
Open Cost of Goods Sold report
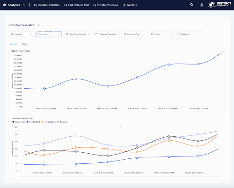pyautogui.click(x=76, y=5)
